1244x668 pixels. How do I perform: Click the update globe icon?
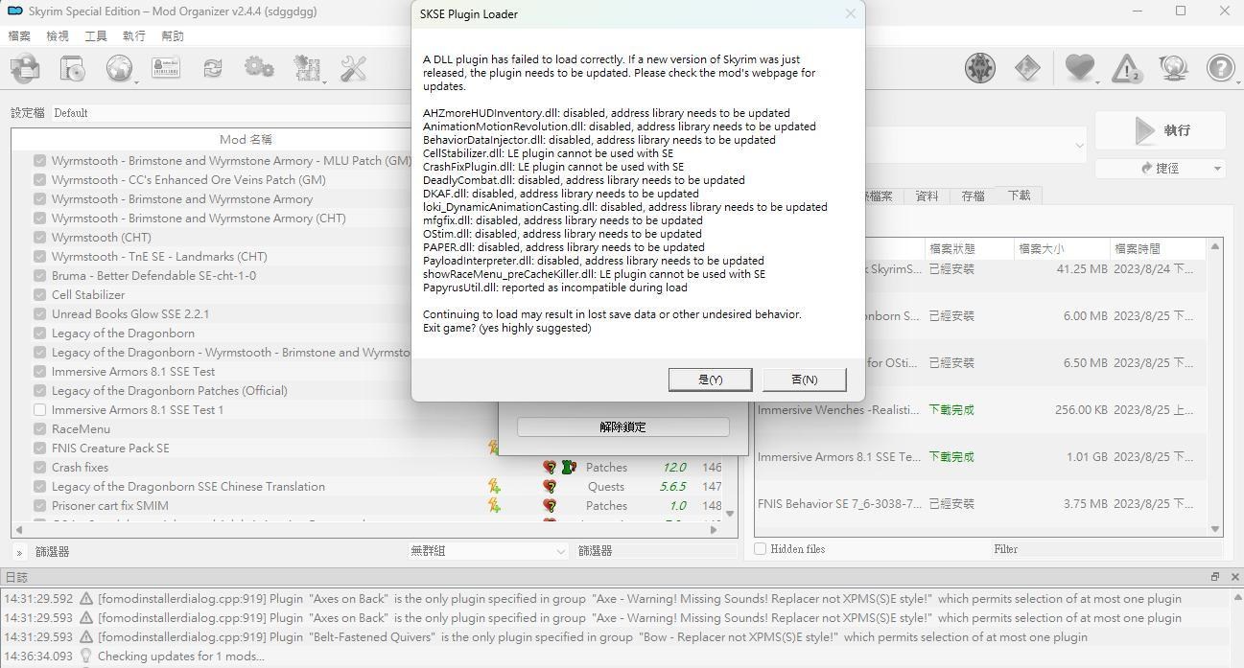1173,68
